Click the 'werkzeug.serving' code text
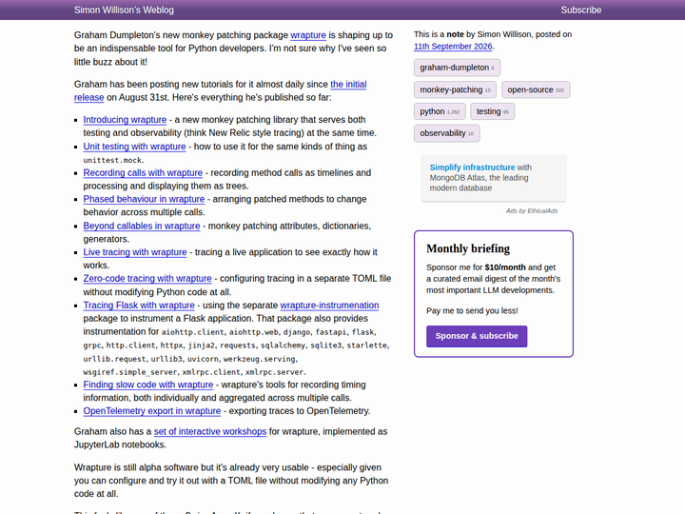Viewport: 685px width, 514px height. pos(260,359)
